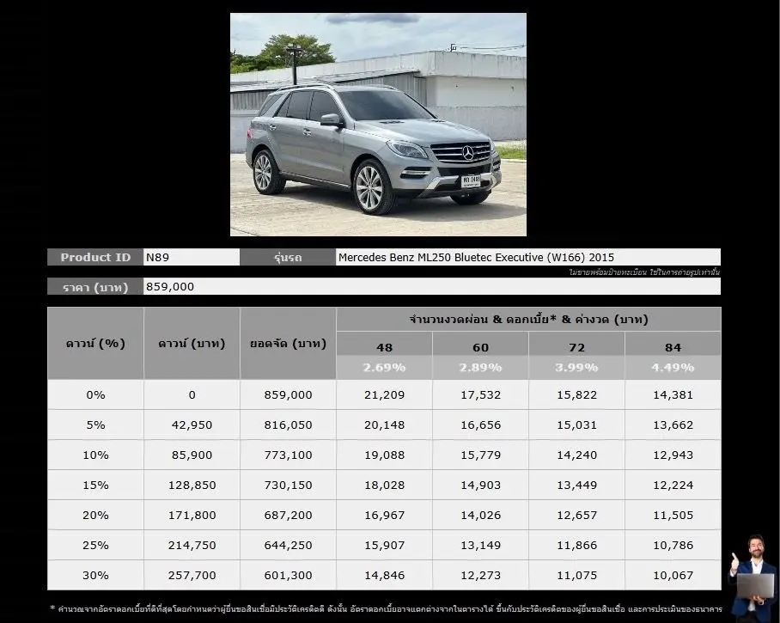Click the 14,903 monthly payment cell
The height and width of the screenshot is (623, 780).
coord(480,486)
